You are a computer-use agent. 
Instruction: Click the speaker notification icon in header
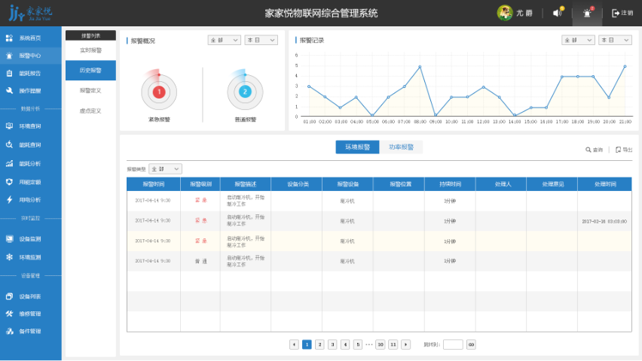click(x=558, y=13)
